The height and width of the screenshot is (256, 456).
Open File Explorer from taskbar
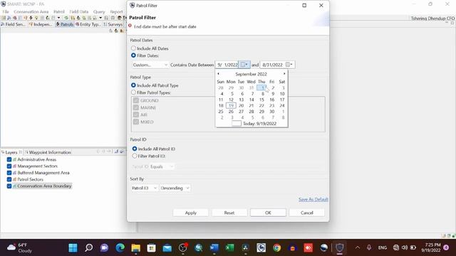point(135,247)
